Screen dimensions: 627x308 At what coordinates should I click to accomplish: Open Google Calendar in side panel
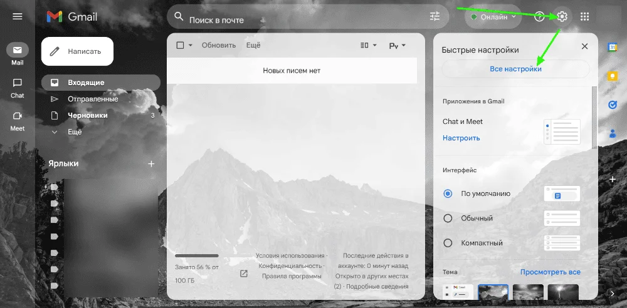coord(613,47)
